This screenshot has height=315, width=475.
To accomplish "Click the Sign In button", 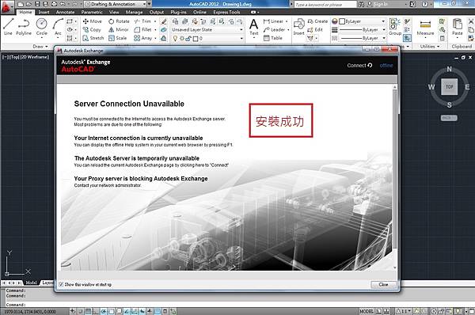I will (378, 4).
